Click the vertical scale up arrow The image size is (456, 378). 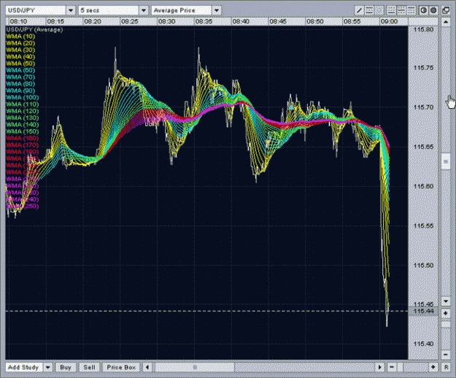pos(446,22)
